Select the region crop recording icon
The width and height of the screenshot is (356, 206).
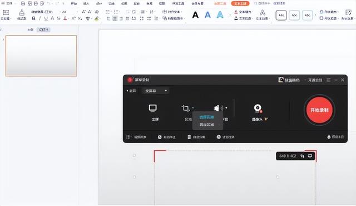[x=185, y=109]
